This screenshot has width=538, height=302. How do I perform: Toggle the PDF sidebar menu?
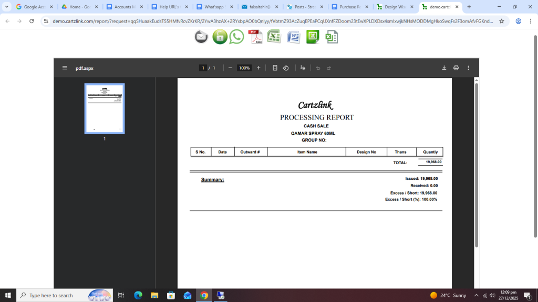click(65, 68)
